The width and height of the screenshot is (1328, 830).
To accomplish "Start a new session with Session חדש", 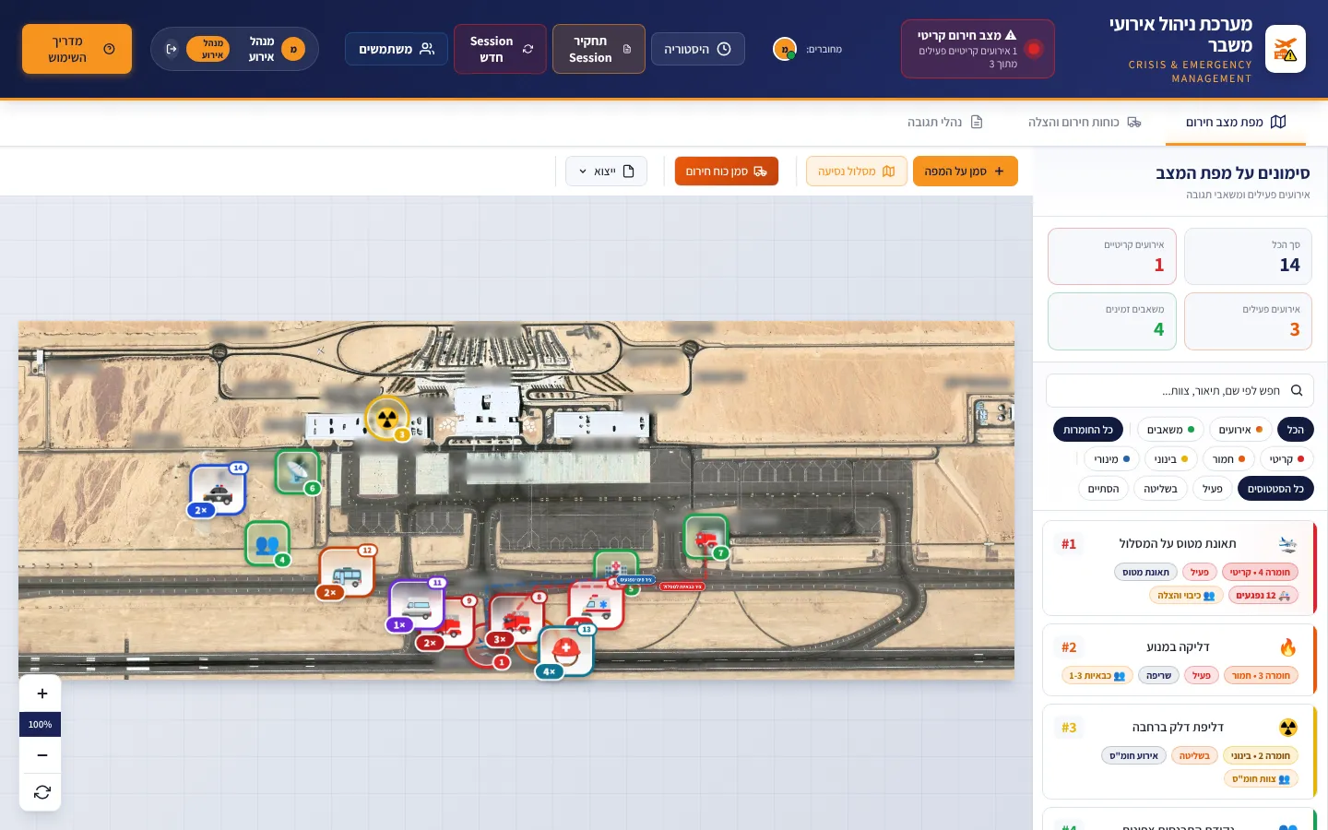I will coord(501,49).
